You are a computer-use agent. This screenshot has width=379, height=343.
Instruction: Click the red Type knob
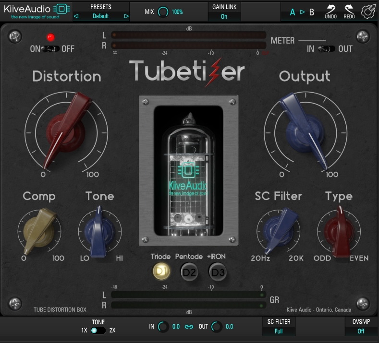(339, 231)
